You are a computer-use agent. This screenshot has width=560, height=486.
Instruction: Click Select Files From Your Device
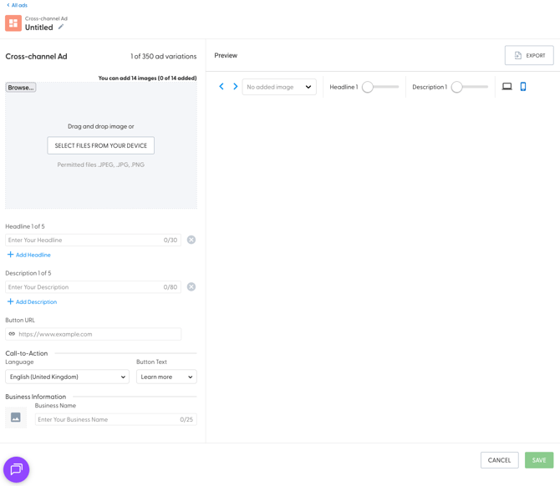pyautogui.click(x=101, y=145)
